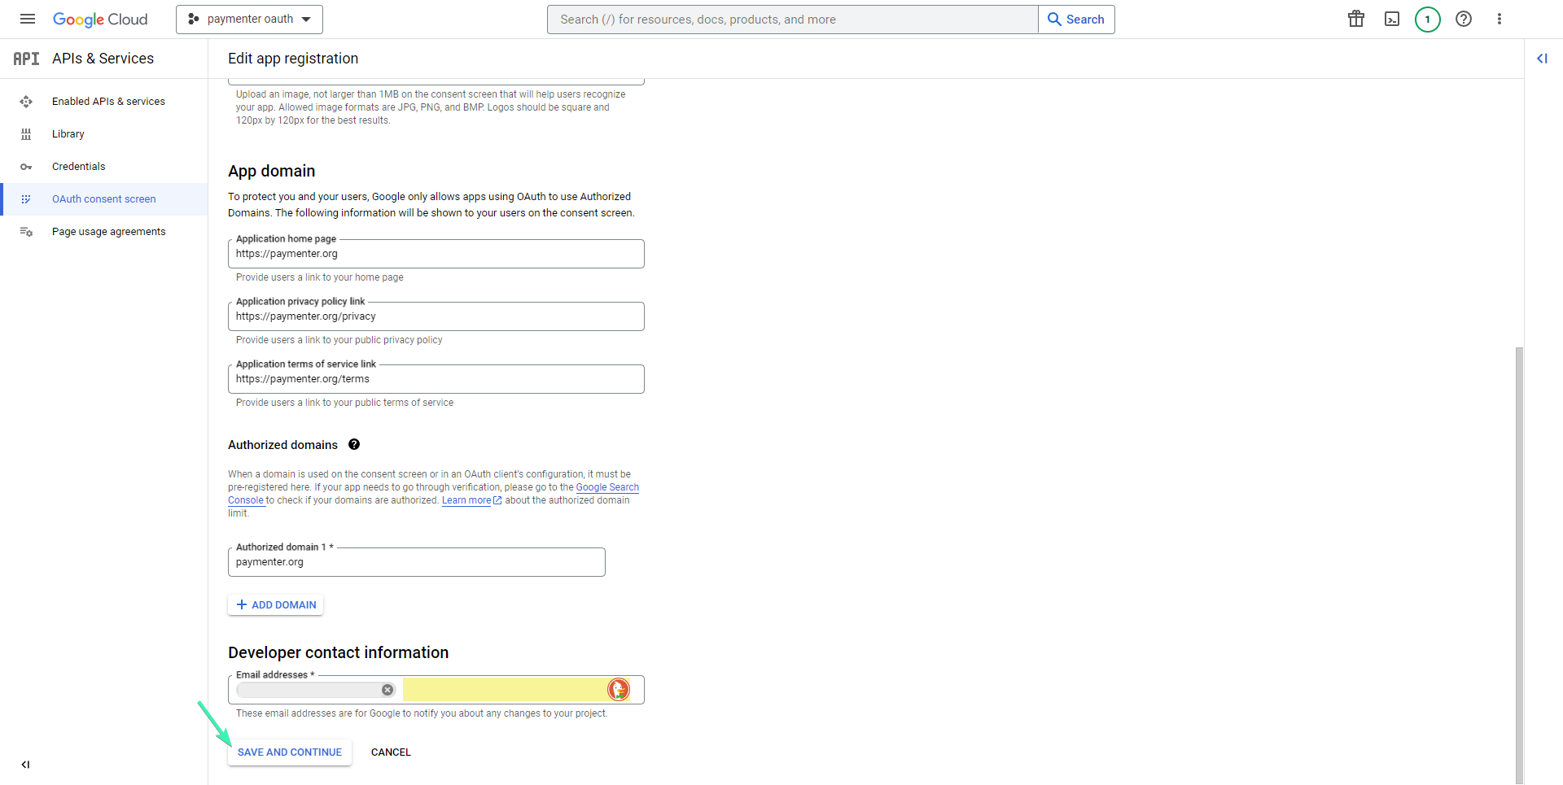Click the OAuth consent screen sidebar icon

pyautogui.click(x=26, y=198)
